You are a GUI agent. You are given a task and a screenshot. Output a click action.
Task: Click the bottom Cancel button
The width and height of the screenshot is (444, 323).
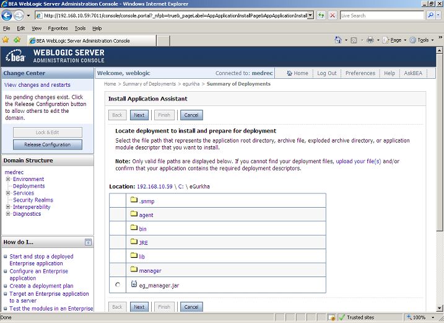[191, 307]
